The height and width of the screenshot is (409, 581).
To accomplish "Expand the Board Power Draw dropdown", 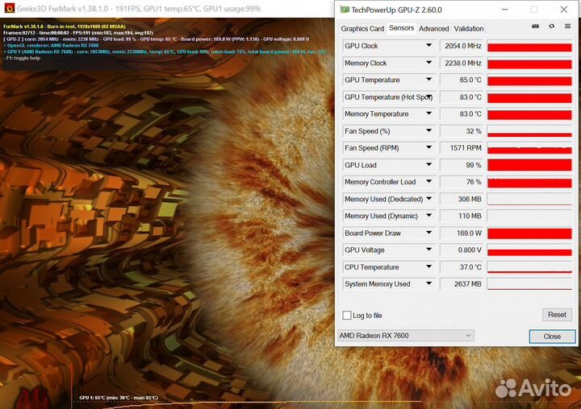I will [x=429, y=233].
